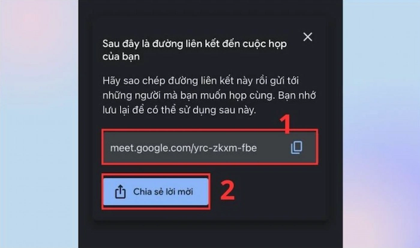
Task: Copy the meeting link with the copy icon
Action: tap(296, 147)
